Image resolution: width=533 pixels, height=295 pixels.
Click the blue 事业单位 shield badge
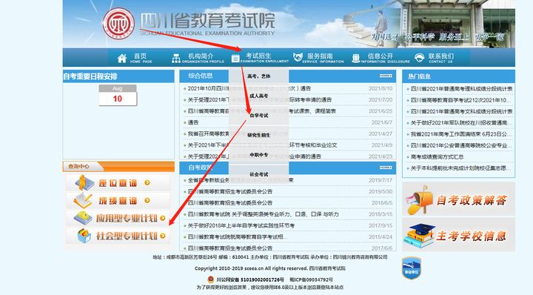[412, 268]
